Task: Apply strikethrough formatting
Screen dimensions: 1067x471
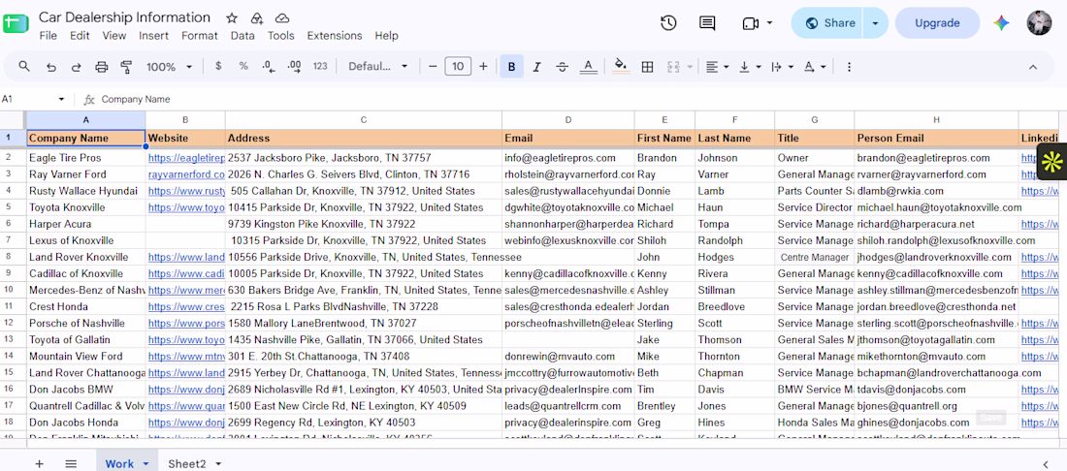Action: point(562,67)
